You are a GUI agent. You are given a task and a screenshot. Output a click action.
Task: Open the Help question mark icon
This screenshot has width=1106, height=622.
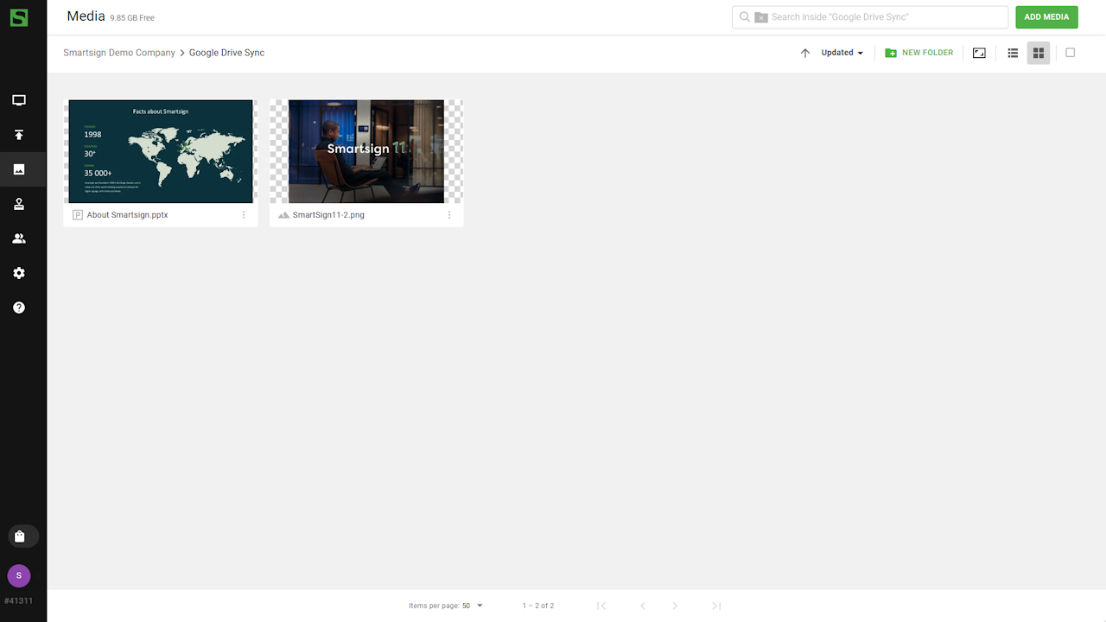click(19, 308)
